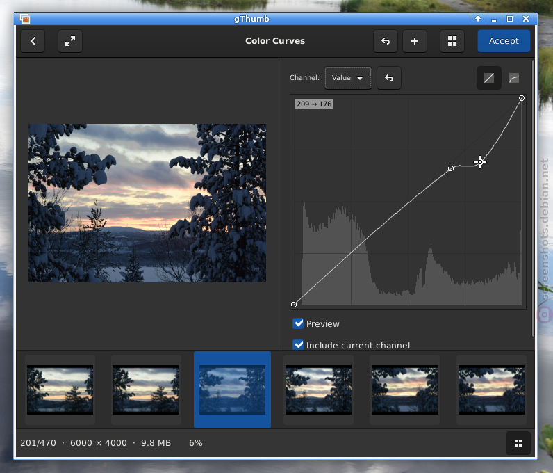The image size is (553, 473).
Task: Click the 6000 × 4000 dimensions text
Action: click(99, 443)
